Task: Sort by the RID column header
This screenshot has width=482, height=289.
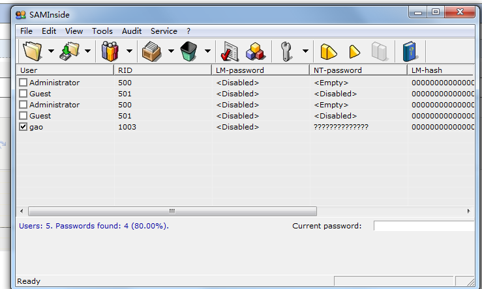Action: pyautogui.click(x=162, y=70)
